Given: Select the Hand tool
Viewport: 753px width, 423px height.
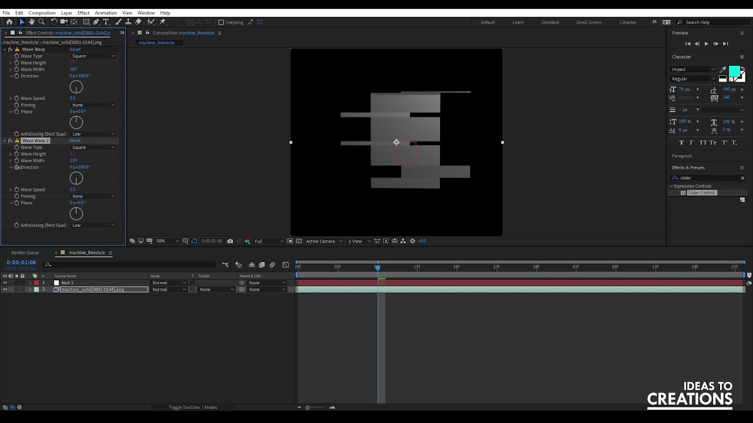Looking at the screenshot, I should (31, 22).
